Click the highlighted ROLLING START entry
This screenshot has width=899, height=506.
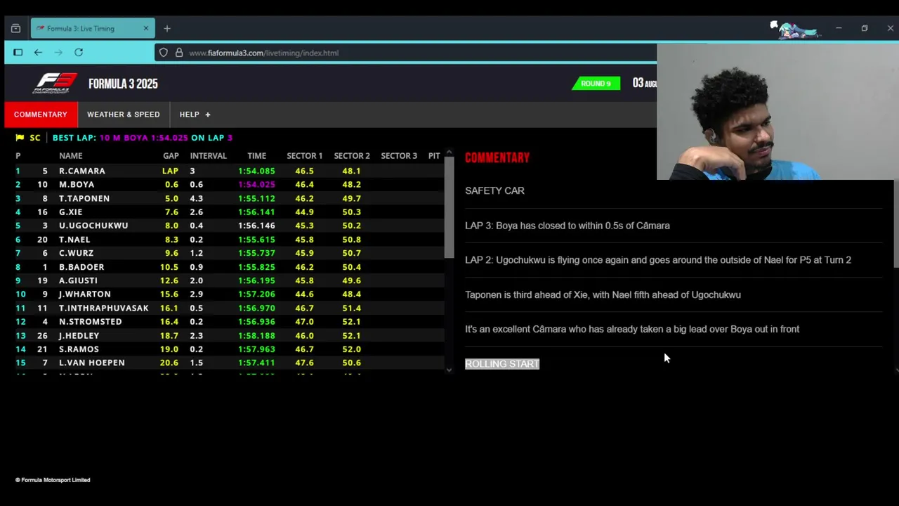tap(502, 364)
